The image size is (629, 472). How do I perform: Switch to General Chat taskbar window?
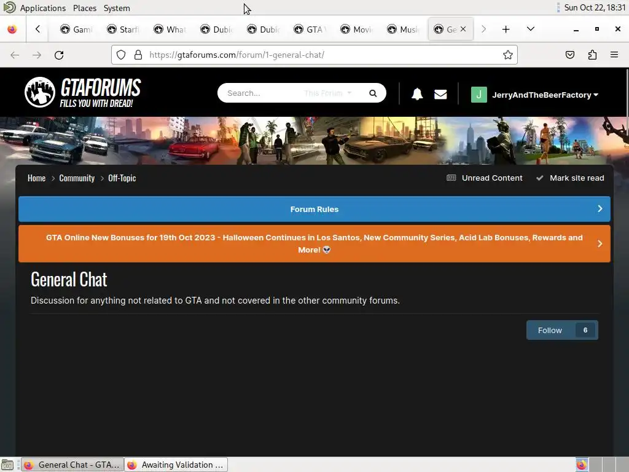pyautogui.click(x=72, y=465)
